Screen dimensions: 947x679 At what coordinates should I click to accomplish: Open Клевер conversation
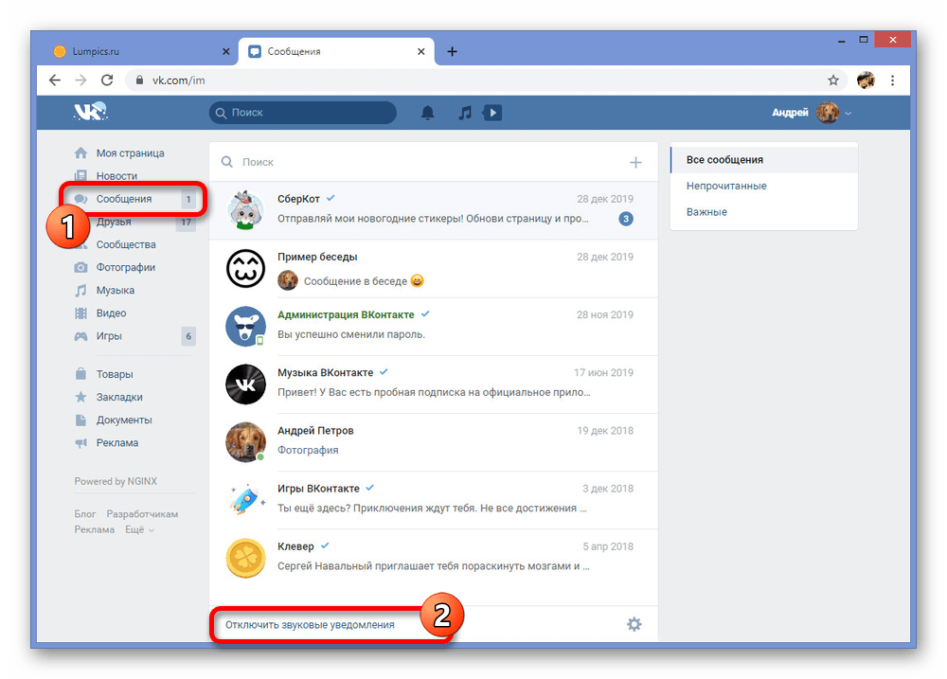[433, 558]
